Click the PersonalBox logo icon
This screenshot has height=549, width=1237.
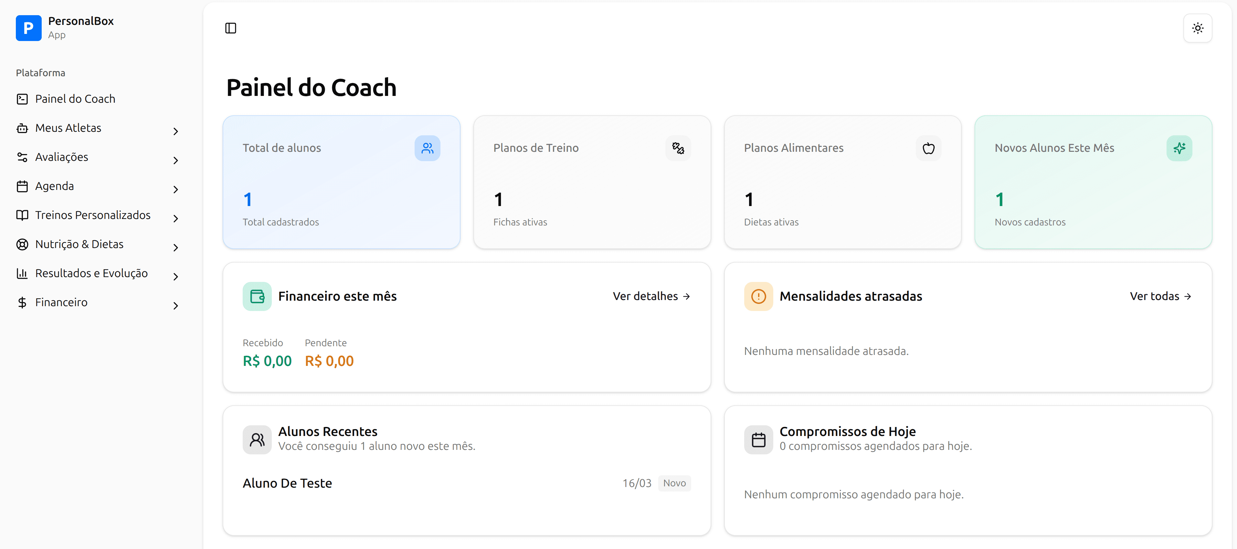click(x=28, y=28)
